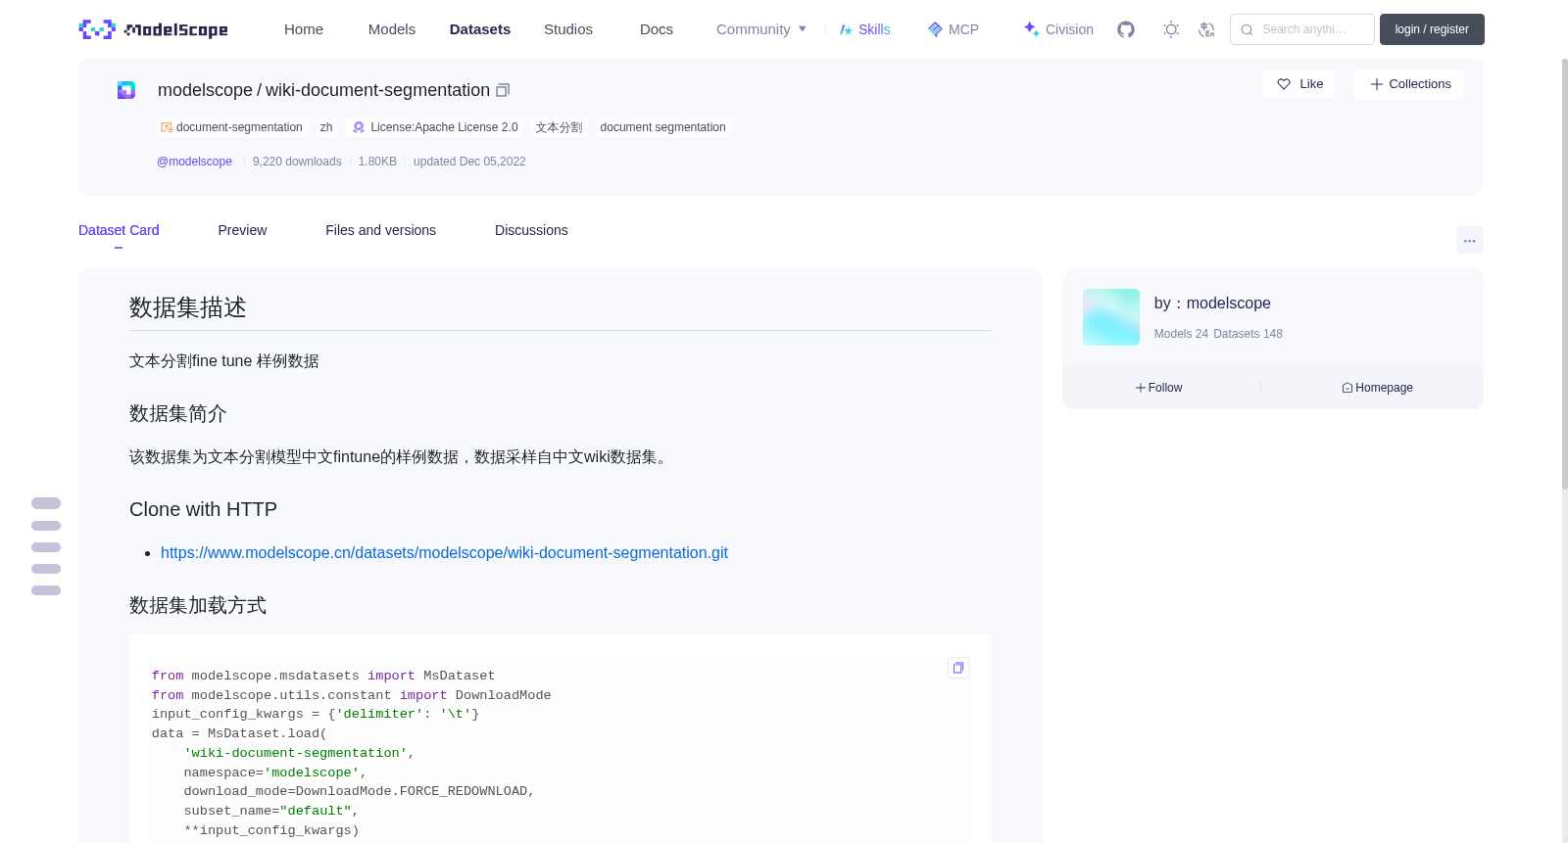Open the MCP page
The image size is (1568, 843).
pyautogui.click(x=953, y=29)
